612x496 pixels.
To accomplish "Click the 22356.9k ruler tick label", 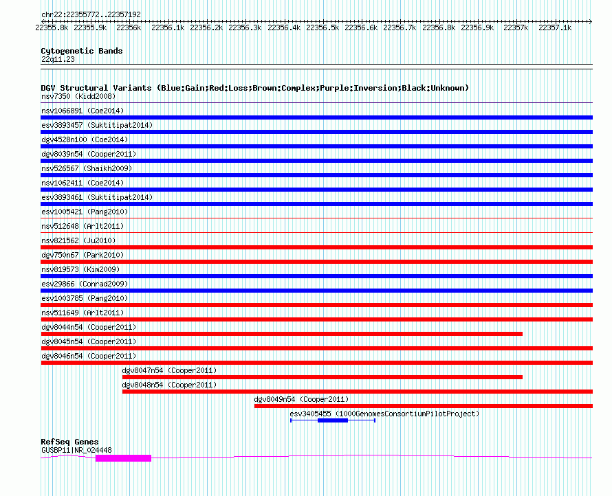I will pyautogui.click(x=477, y=27).
